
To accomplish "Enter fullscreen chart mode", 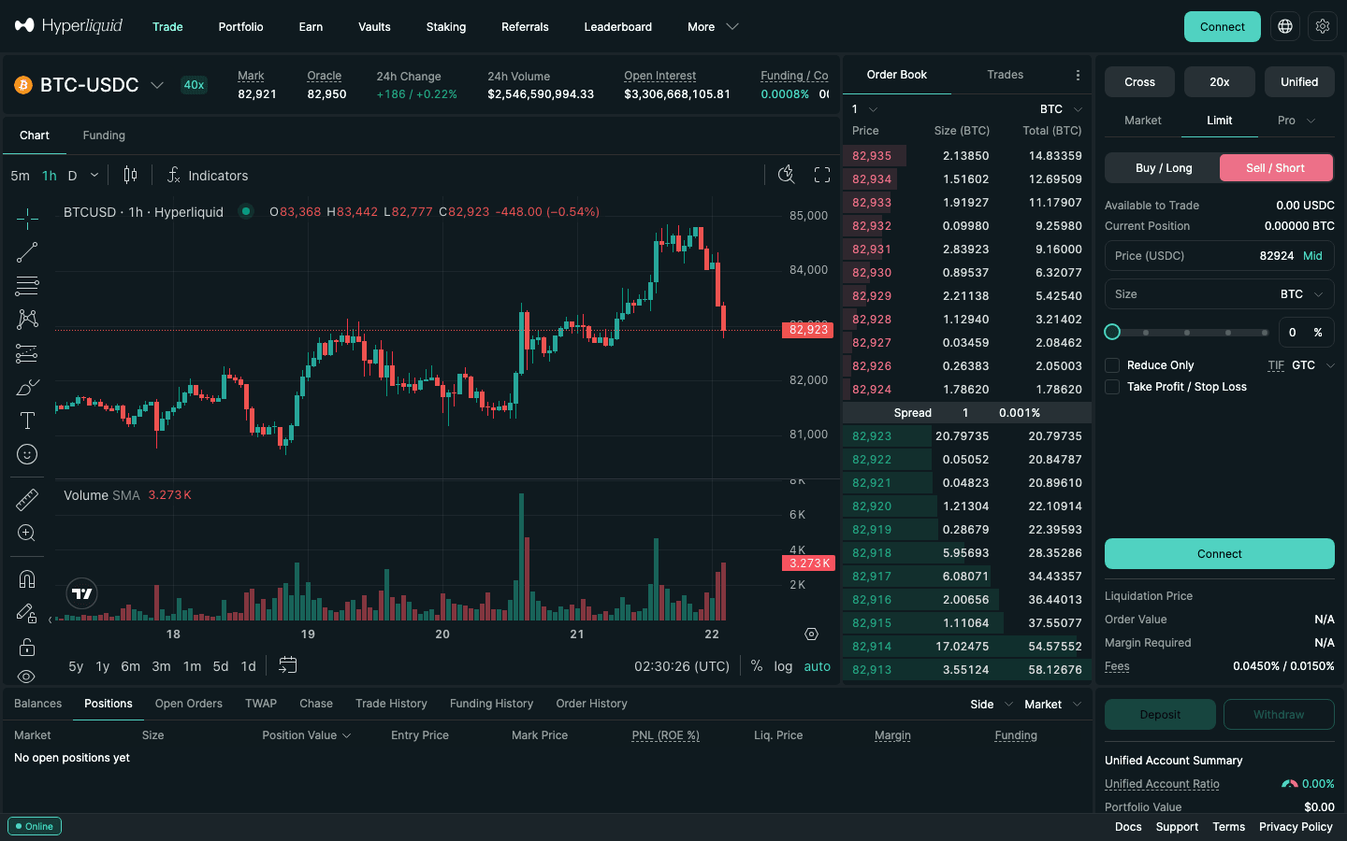I will (x=822, y=175).
